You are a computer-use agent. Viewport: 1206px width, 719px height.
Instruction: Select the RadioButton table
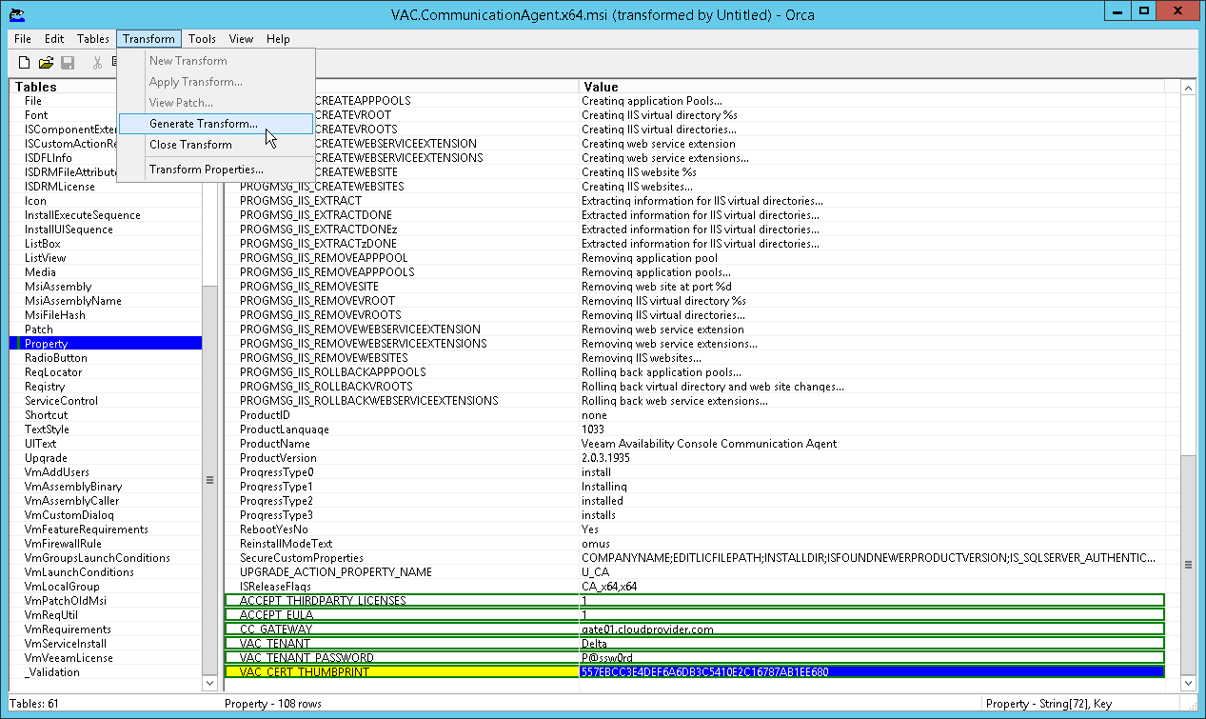(56, 358)
